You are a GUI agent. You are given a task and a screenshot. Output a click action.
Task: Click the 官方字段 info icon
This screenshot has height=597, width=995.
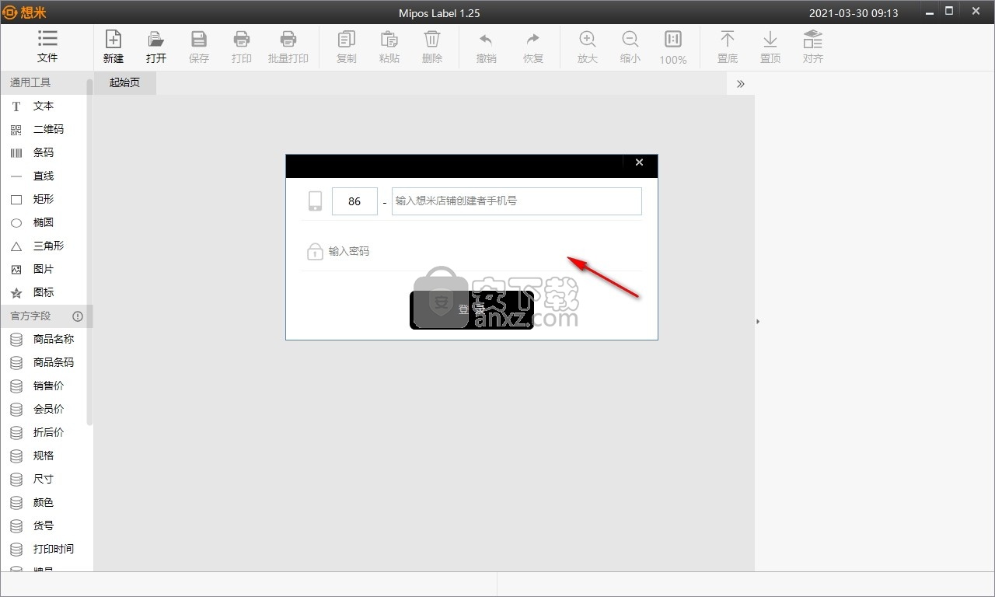[78, 316]
